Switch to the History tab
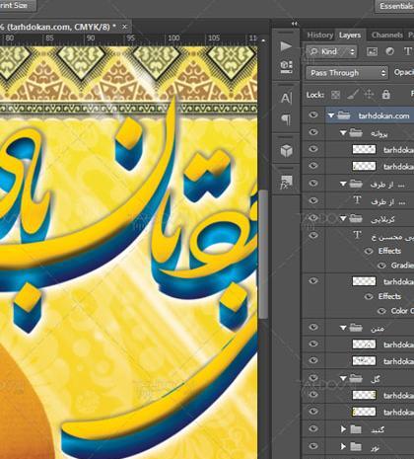 tap(319, 35)
